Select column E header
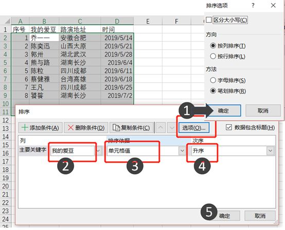The height and width of the screenshot is (230, 285). click(148, 22)
